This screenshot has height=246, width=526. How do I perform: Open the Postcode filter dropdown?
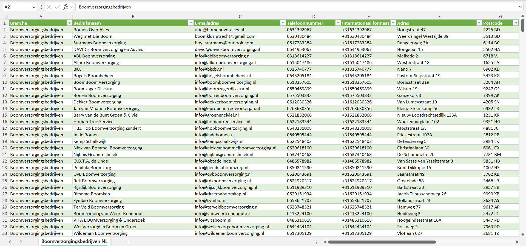pos(516,23)
